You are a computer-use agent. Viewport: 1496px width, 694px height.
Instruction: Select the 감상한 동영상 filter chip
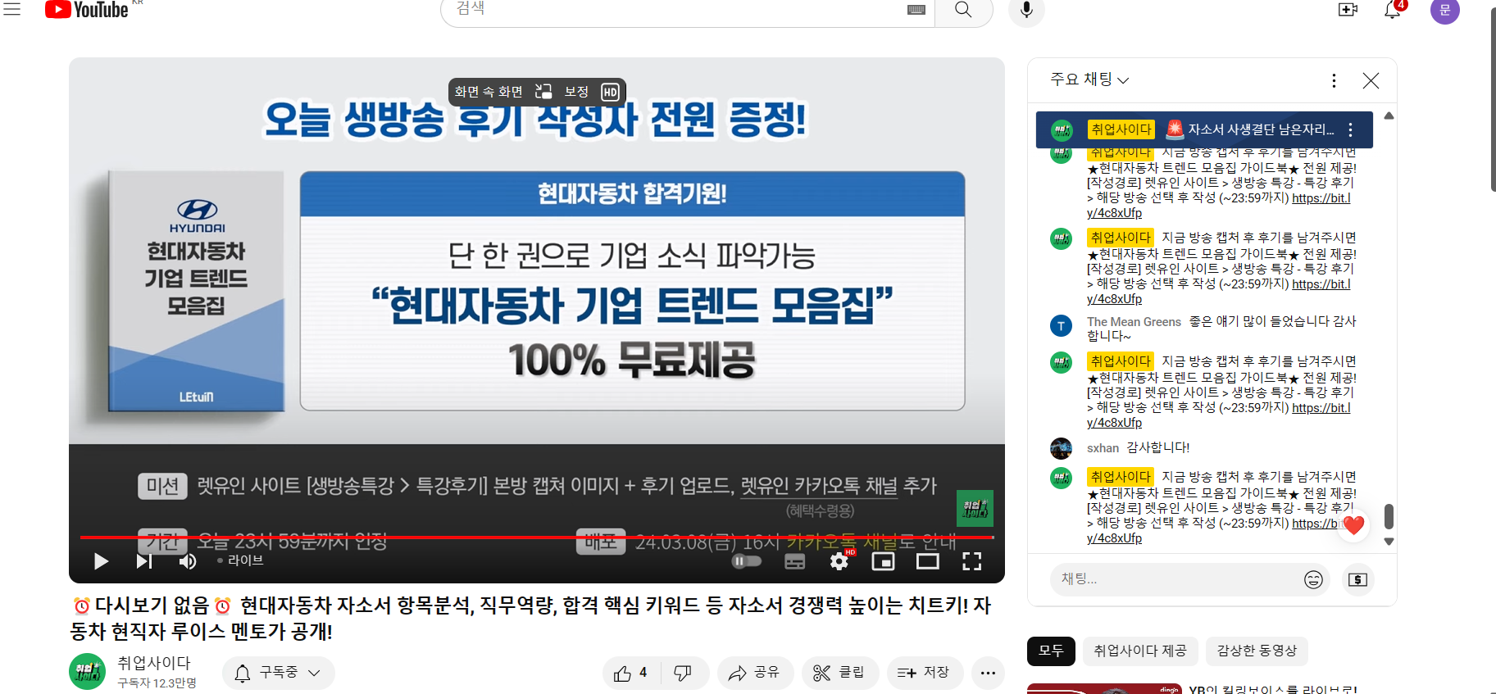[x=1257, y=651]
